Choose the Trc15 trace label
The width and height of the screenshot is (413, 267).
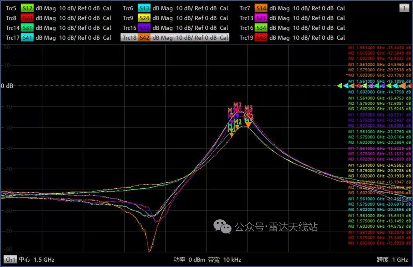point(130,28)
